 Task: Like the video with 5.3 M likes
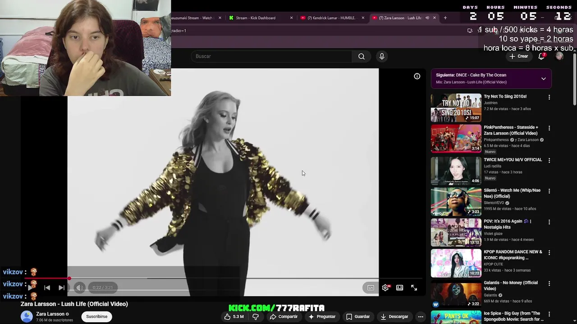point(234,316)
